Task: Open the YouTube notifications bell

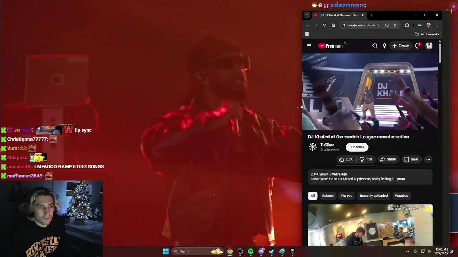Action: [417, 46]
